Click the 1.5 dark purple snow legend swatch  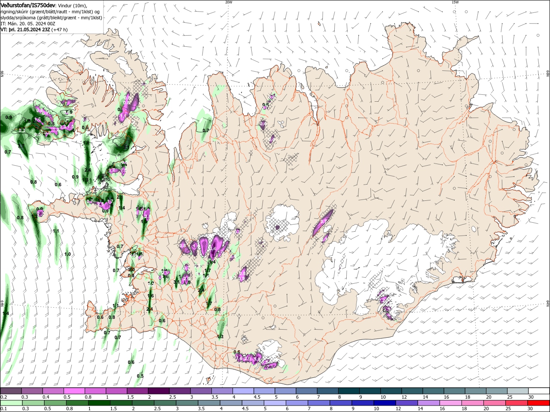tap(137, 391)
